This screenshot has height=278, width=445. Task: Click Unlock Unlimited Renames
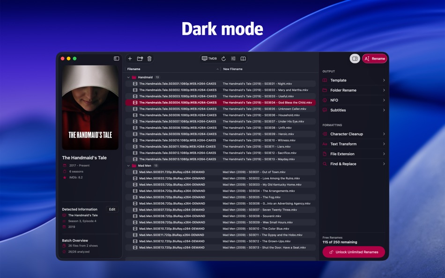[353, 252]
